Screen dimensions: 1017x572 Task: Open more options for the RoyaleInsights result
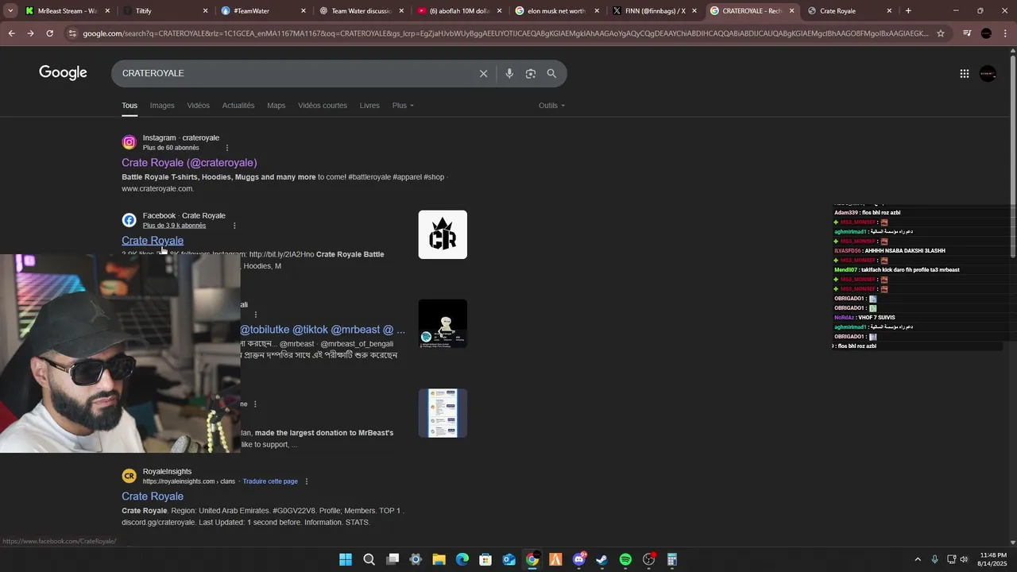(307, 481)
